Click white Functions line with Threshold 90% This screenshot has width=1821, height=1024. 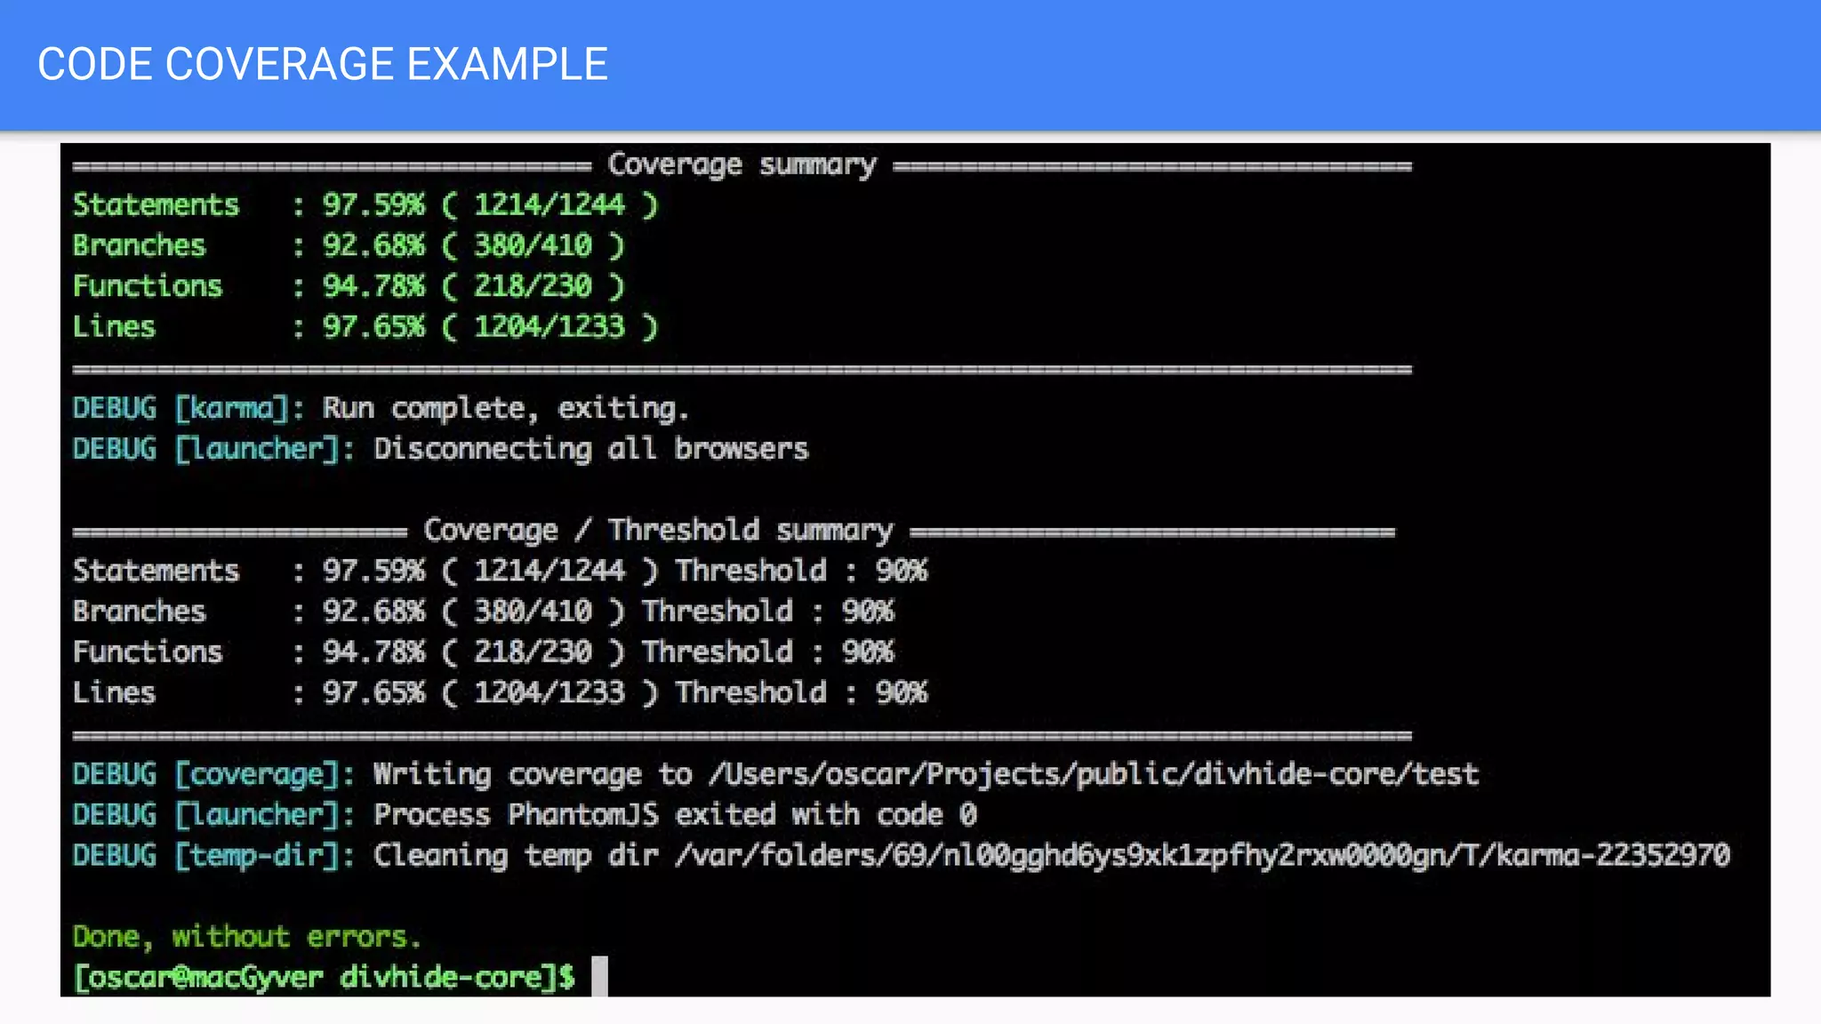(x=484, y=653)
